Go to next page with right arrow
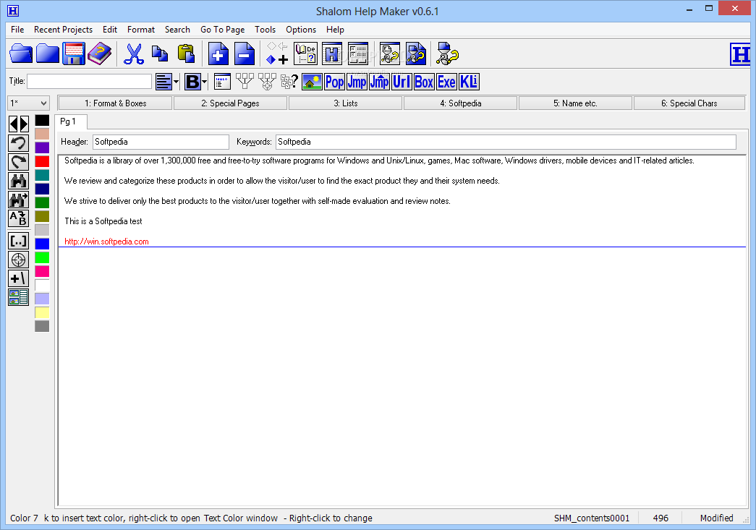Viewport: 756px width, 530px height. 24,124
